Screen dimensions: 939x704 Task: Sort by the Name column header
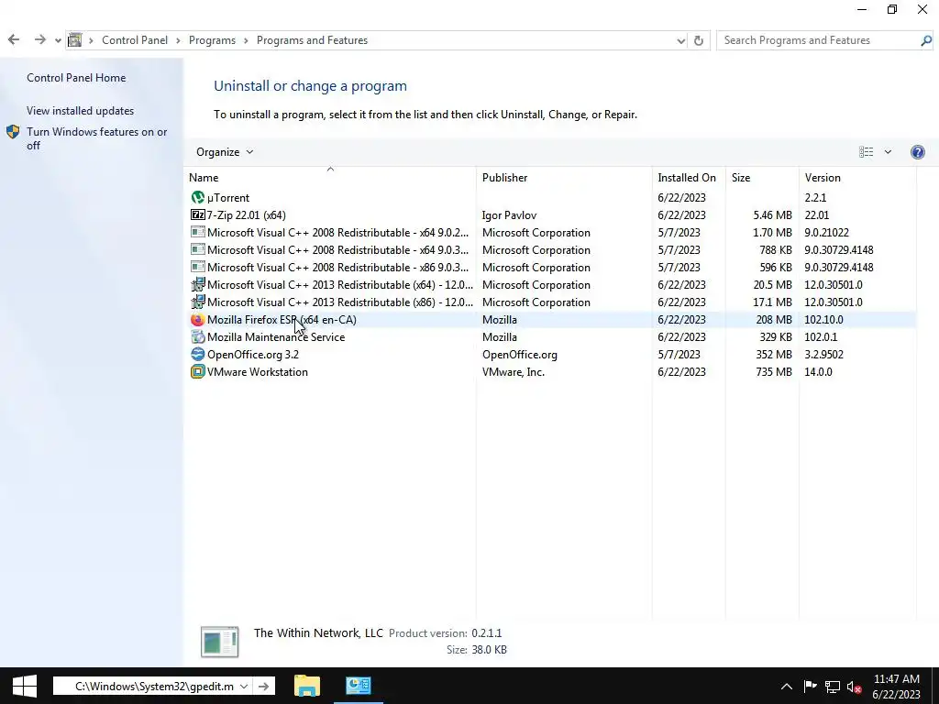click(330, 177)
